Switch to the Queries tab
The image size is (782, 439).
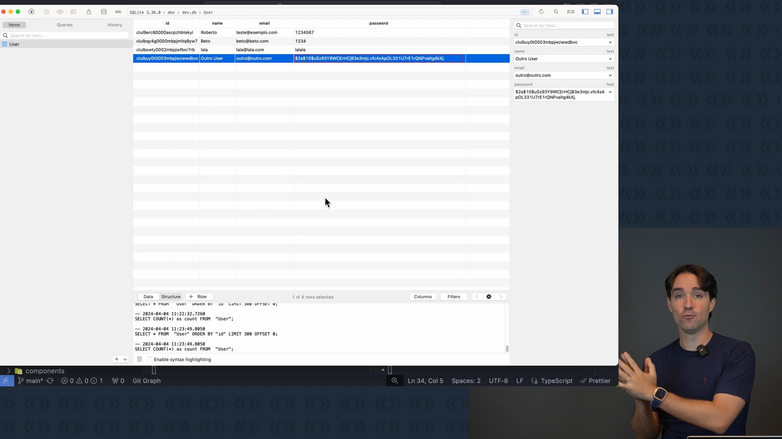tap(65, 25)
